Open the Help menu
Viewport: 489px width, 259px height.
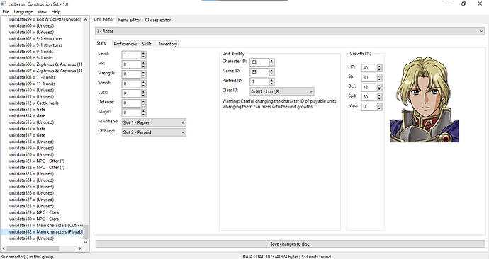[x=56, y=12]
